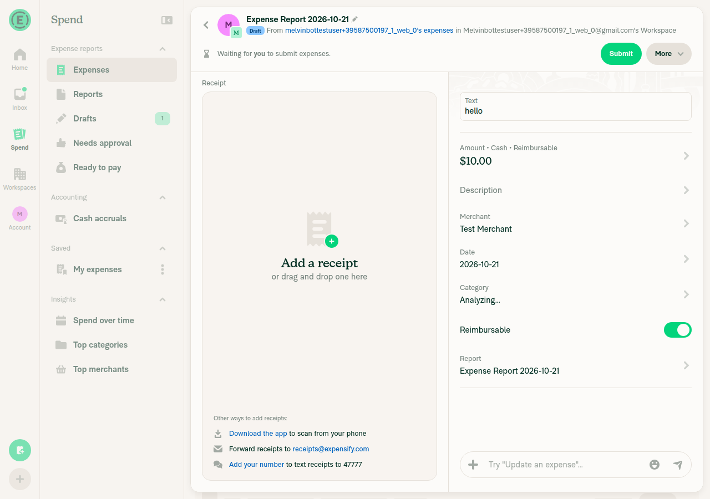The height and width of the screenshot is (499, 710).
Task: Click the envelope icon near Forward receipts
Action: point(218,449)
